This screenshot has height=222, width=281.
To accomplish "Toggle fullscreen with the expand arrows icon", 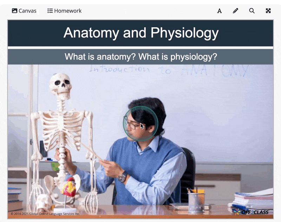I will point(268,11).
